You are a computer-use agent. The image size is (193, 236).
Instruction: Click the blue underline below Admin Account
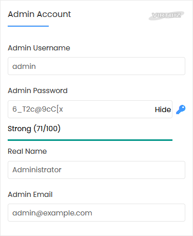[x=28, y=26]
